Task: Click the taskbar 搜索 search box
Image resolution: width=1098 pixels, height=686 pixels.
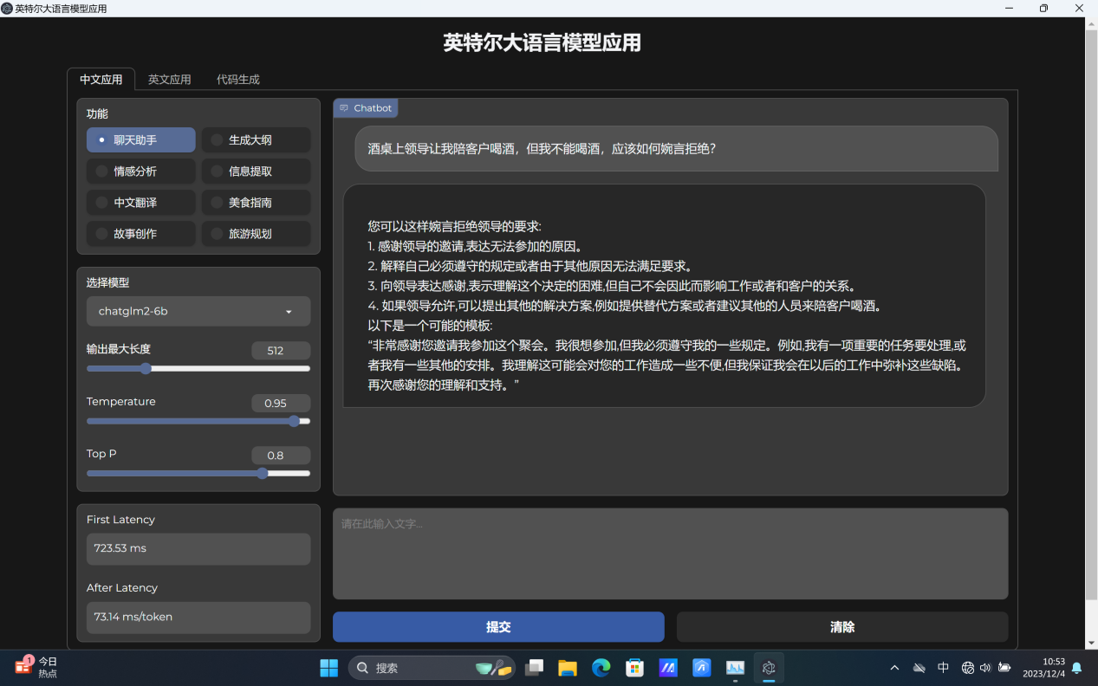Action: pyautogui.click(x=432, y=668)
